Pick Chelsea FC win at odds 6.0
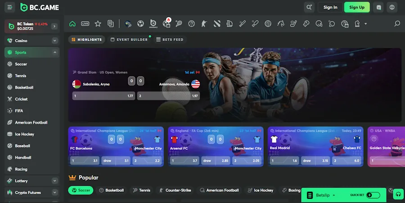The width and height of the screenshot is (405, 203). click(347, 161)
